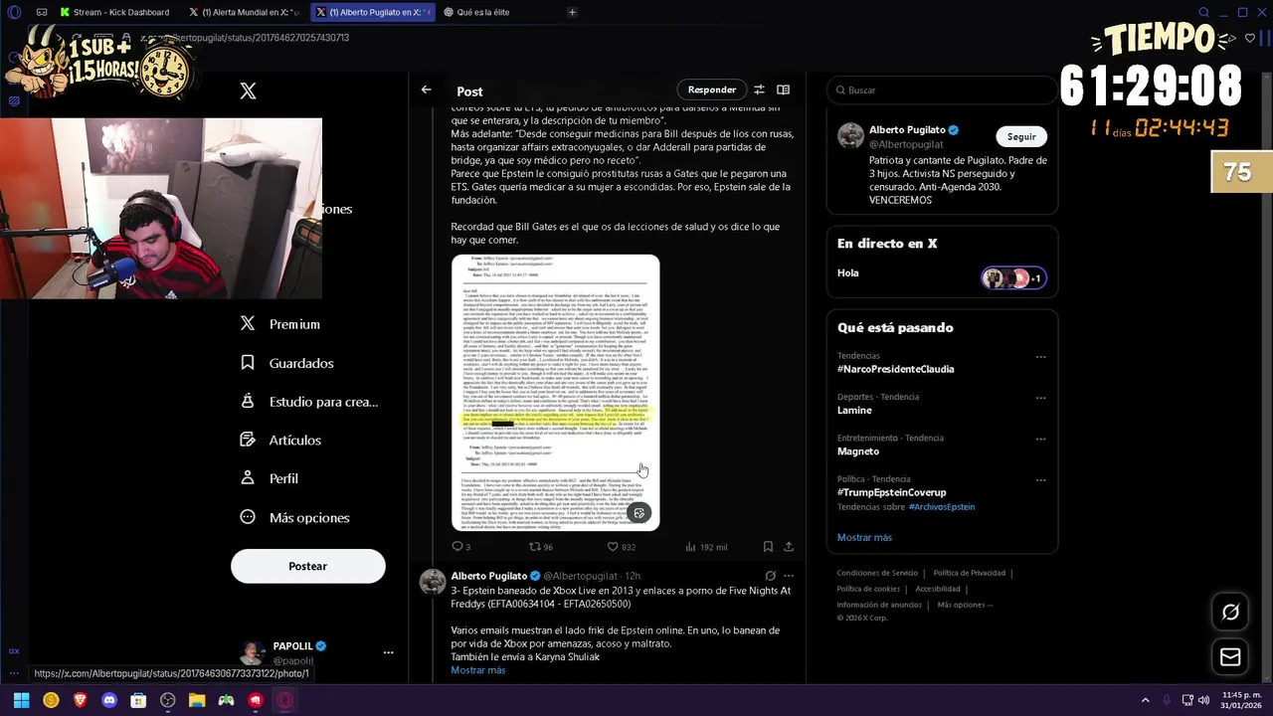The width and height of the screenshot is (1273, 716).
Task: Go back using the Post back arrow
Action: (426, 89)
